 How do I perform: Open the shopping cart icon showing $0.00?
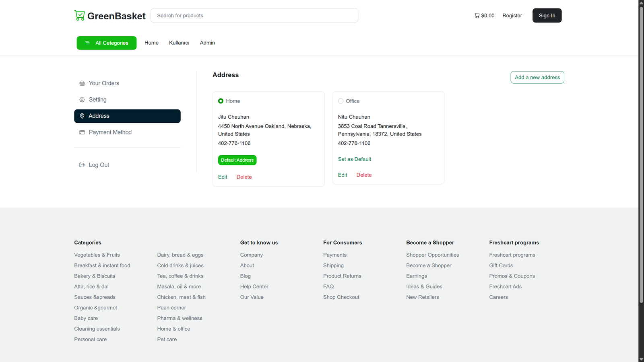click(x=477, y=16)
